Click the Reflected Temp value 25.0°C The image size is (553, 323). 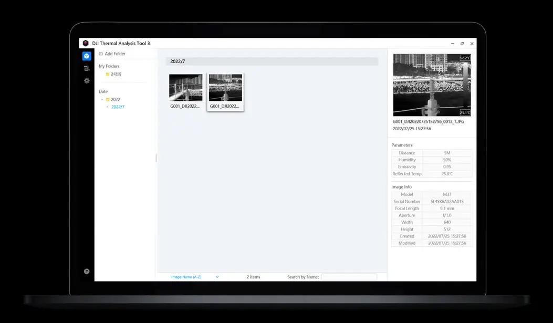point(447,174)
